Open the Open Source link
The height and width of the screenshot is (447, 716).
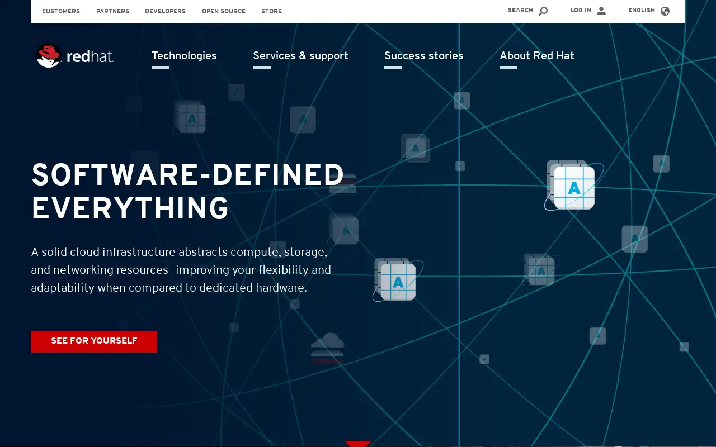point(224,11)
